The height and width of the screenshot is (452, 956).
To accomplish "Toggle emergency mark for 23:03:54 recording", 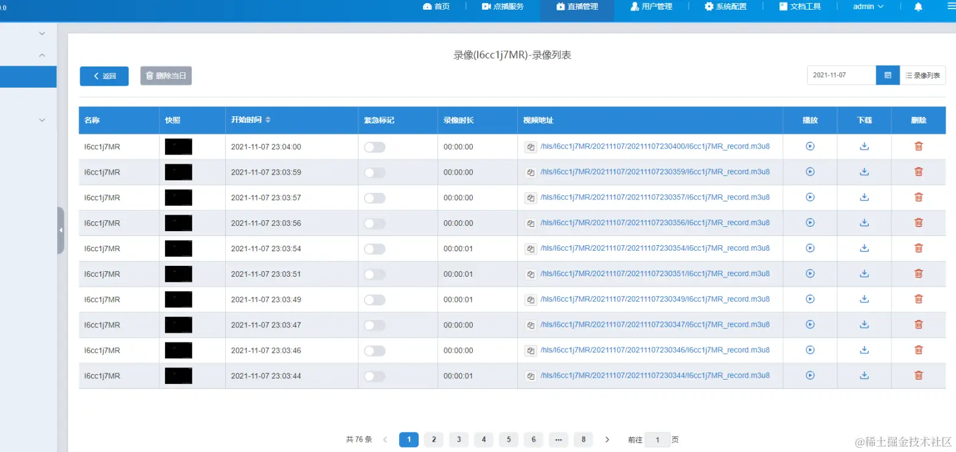I will (x=375, y=249).
